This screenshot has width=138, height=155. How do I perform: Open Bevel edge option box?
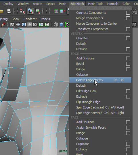128,64
